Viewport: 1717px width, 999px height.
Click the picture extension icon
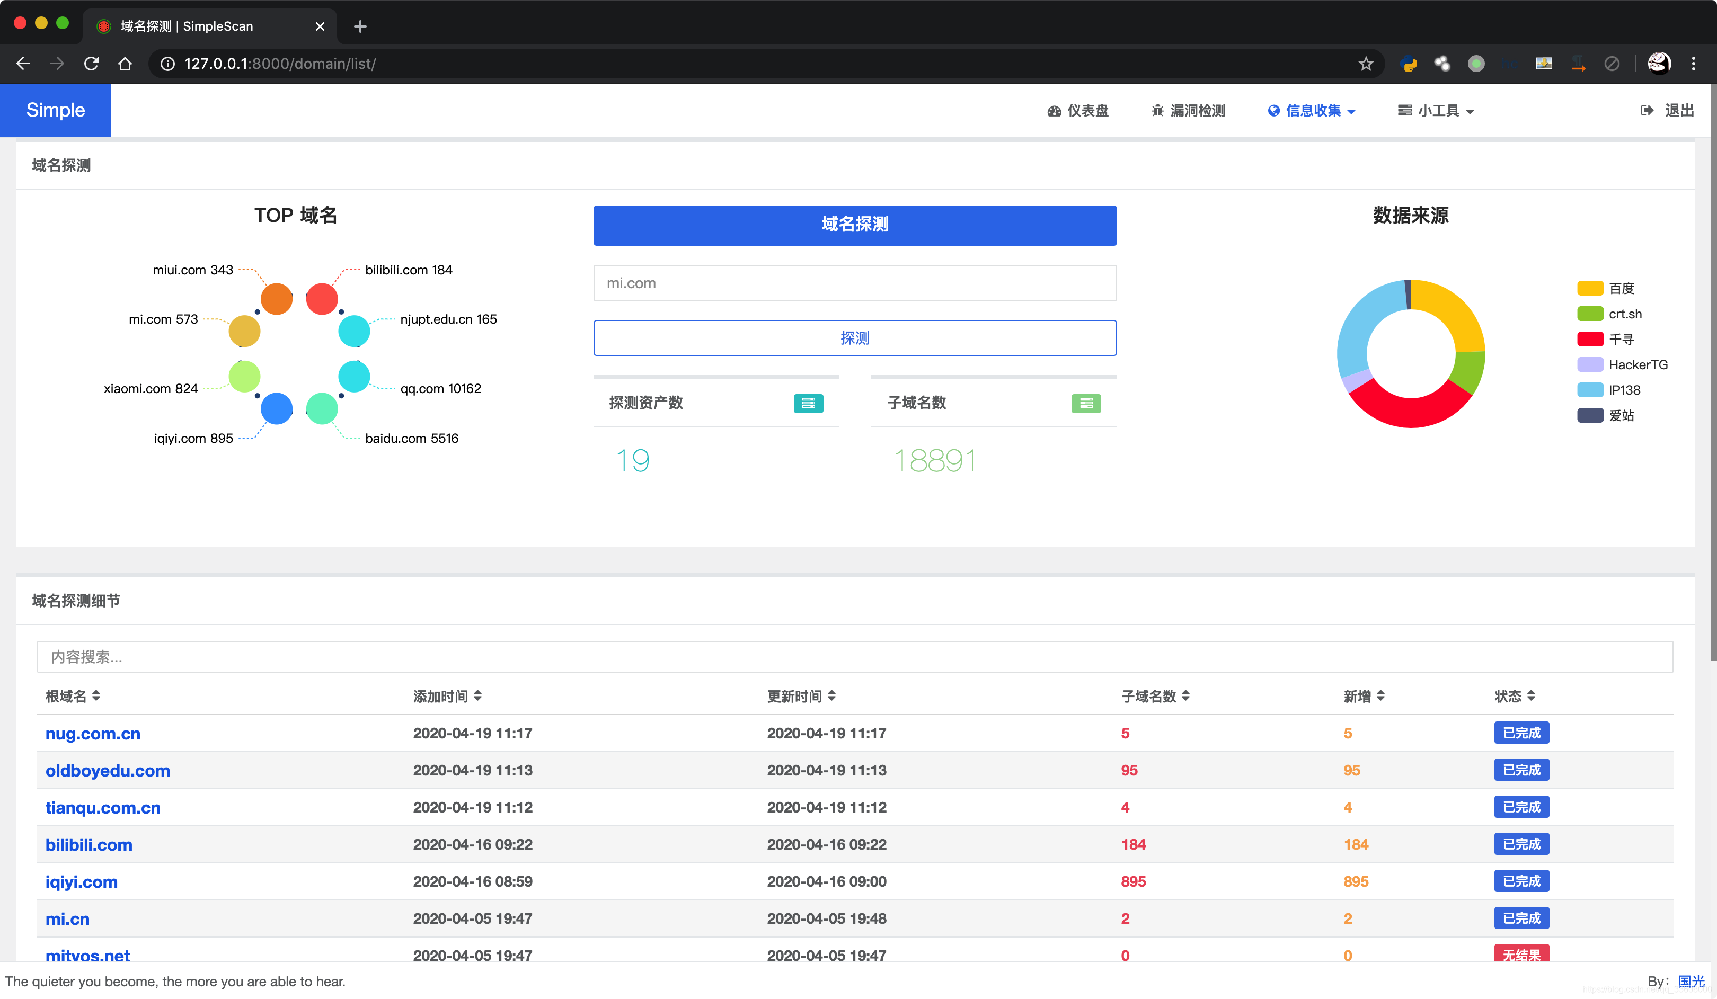(1544, 64)
